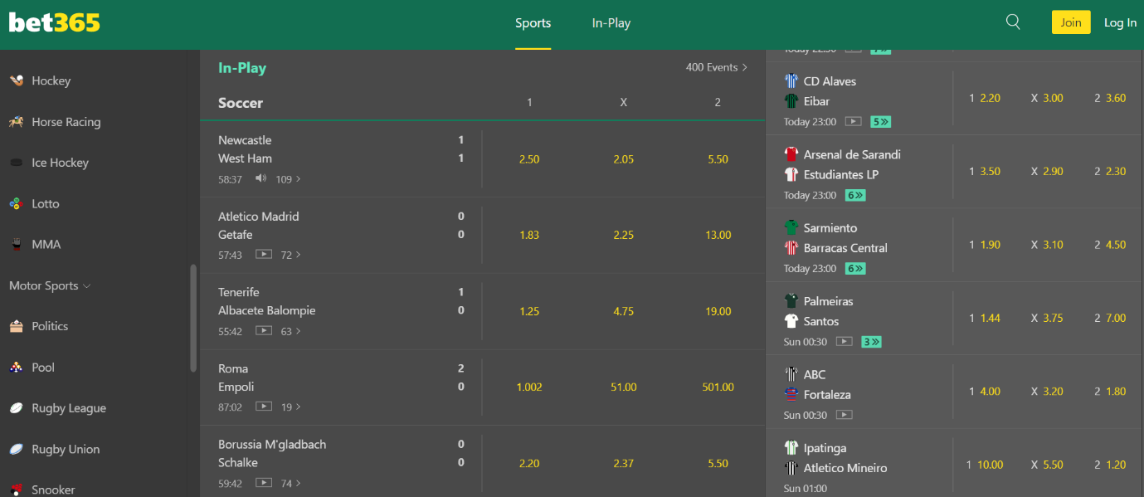Select 1.002 odds for Roma win
This screenshot has width=1144, height=497.
click(528, 387)
